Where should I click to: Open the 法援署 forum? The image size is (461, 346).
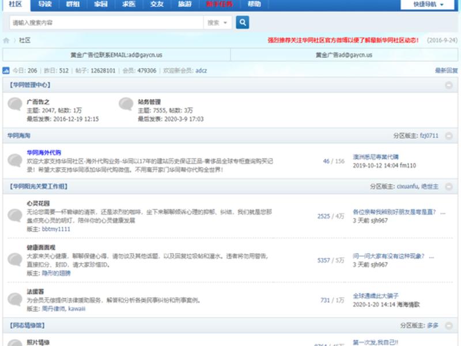pyautogui.click(x=35, y=292)
